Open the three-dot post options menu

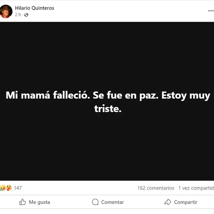pos(211,11)
